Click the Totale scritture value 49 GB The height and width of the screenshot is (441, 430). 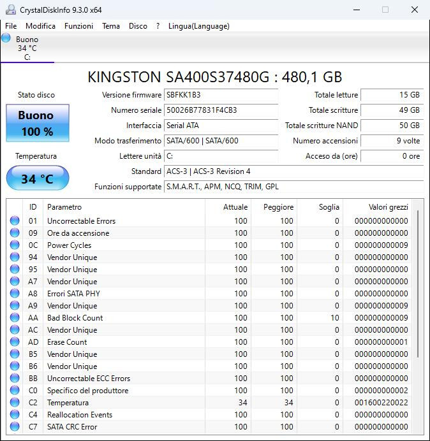[392, 110]
